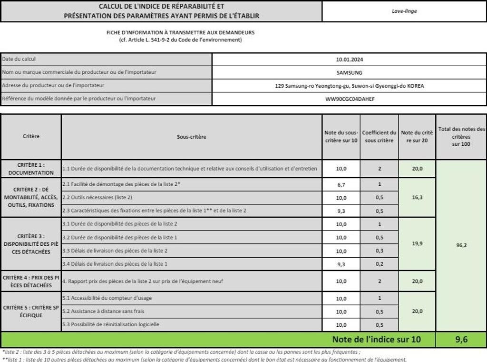
Task: Select the calculation date cell 10.01.2024
Action: click(x=349, y=60)
